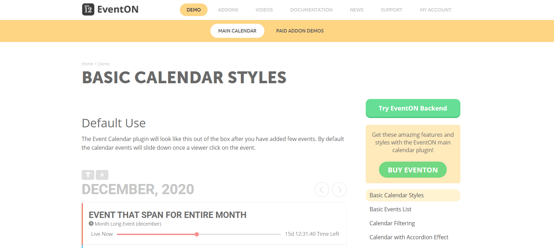Open the ADDONS menu item
This screenshot has width=554, height=248.
tap(228, 10)
